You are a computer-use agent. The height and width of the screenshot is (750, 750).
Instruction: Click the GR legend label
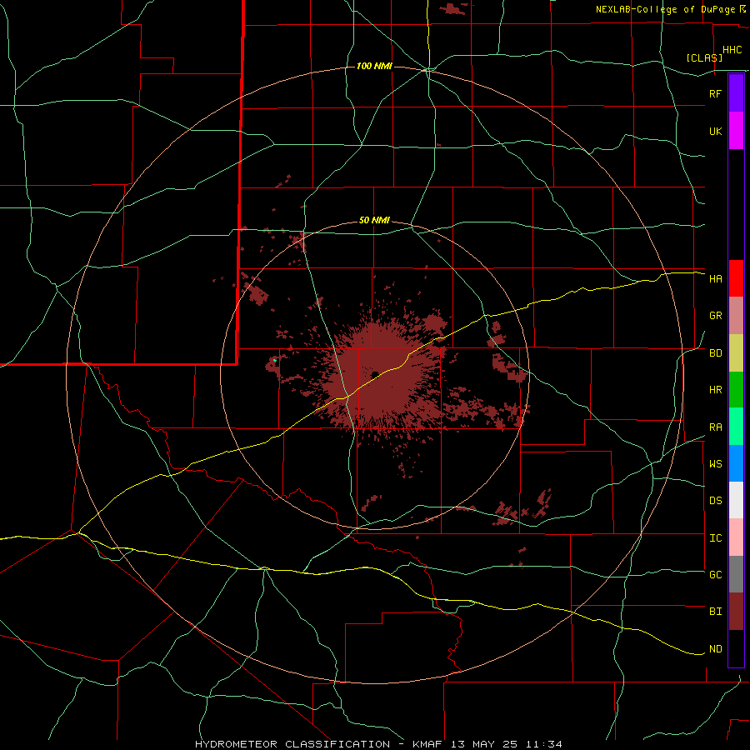click(715, 316)
